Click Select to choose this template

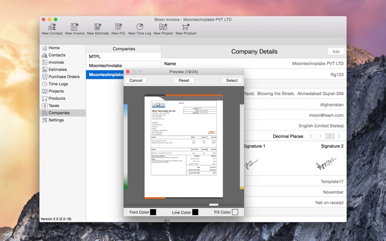coord(232,80)
